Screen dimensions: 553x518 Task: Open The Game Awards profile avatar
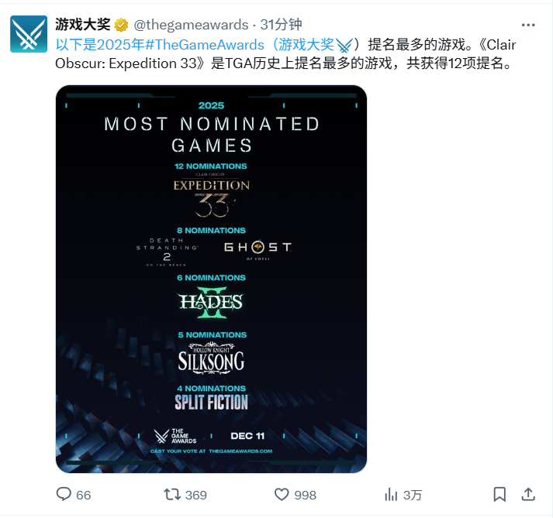[x=29, y=34]
